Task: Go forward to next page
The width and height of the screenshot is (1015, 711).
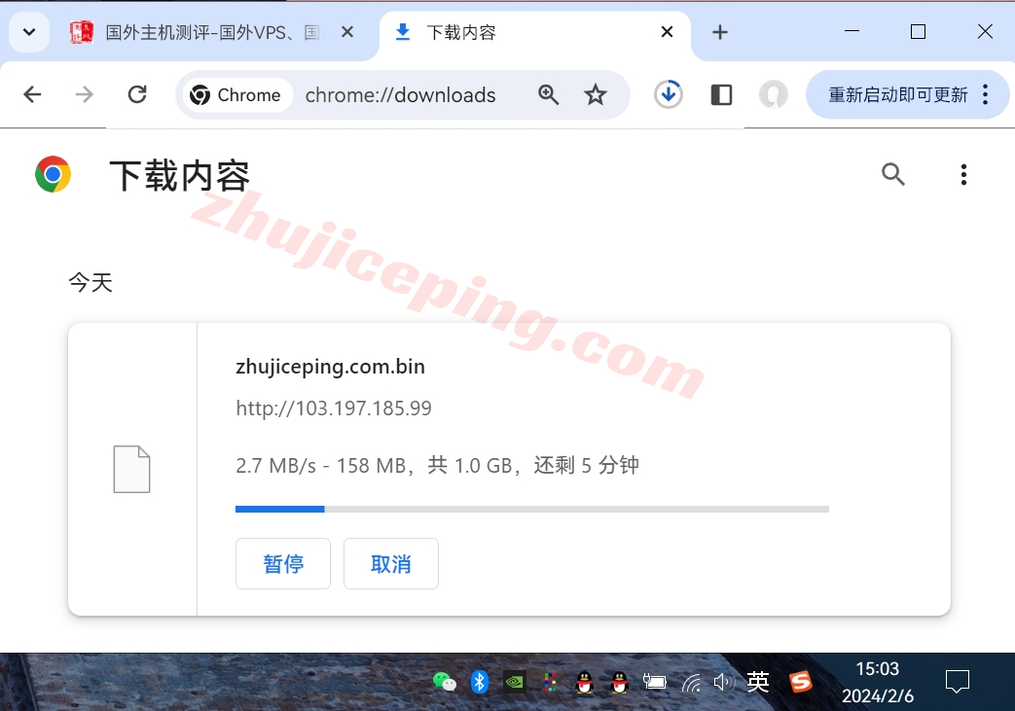Action: [x=84, y=95]
